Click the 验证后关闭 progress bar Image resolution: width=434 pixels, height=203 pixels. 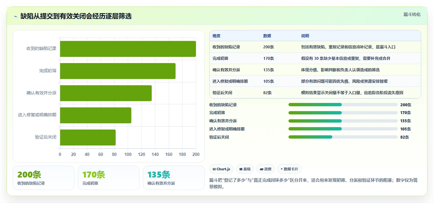(343, 137)
